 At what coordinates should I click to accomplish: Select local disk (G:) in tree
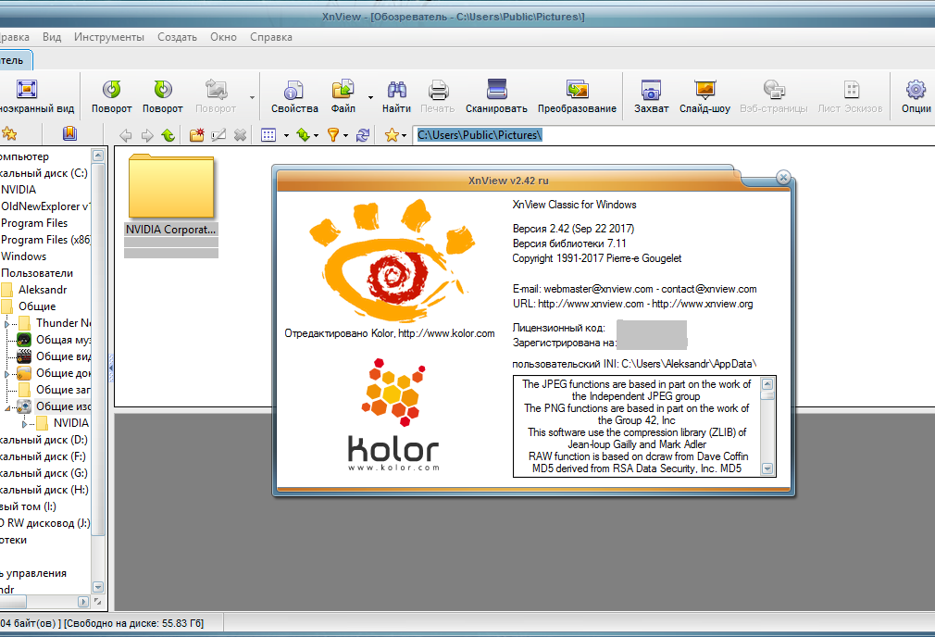pyautogui.click(x=44, y=473)
